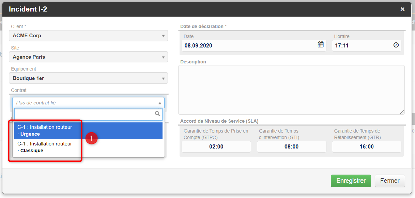Open the Site dropdown showing Agence Paris
The width and height of the screenshot is (415, 198).
click(89, 57)
